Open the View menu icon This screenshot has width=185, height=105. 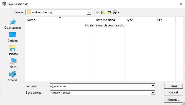(116, 12)
